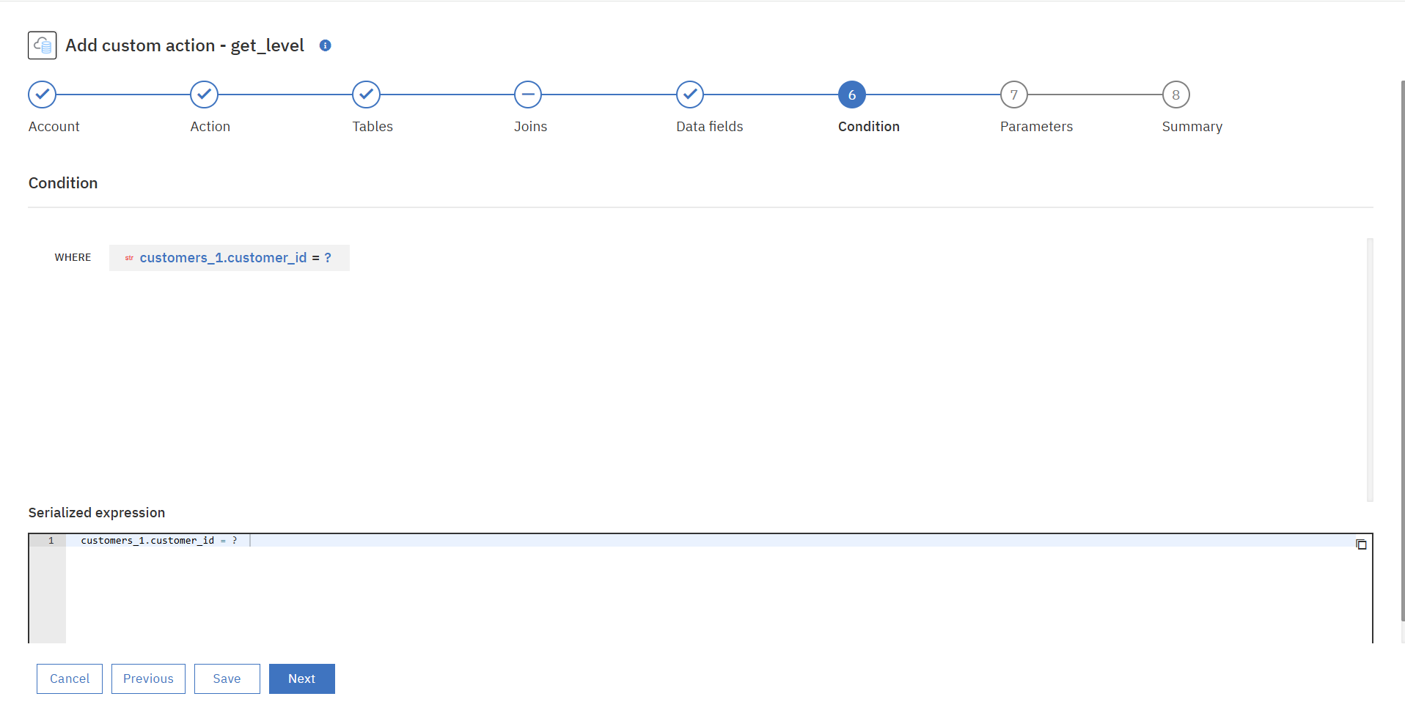The height and width of the screenshot is (721, 1405).
Task: Jump to step 7 Parameters circle
Action: click(x=1014, y=95)
